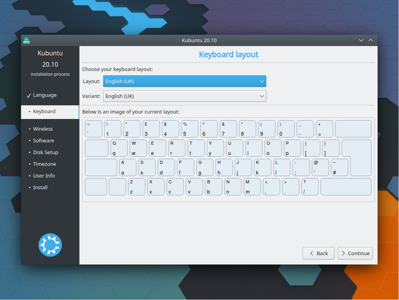Click the left brace bracket key in preview

point(311,148)
